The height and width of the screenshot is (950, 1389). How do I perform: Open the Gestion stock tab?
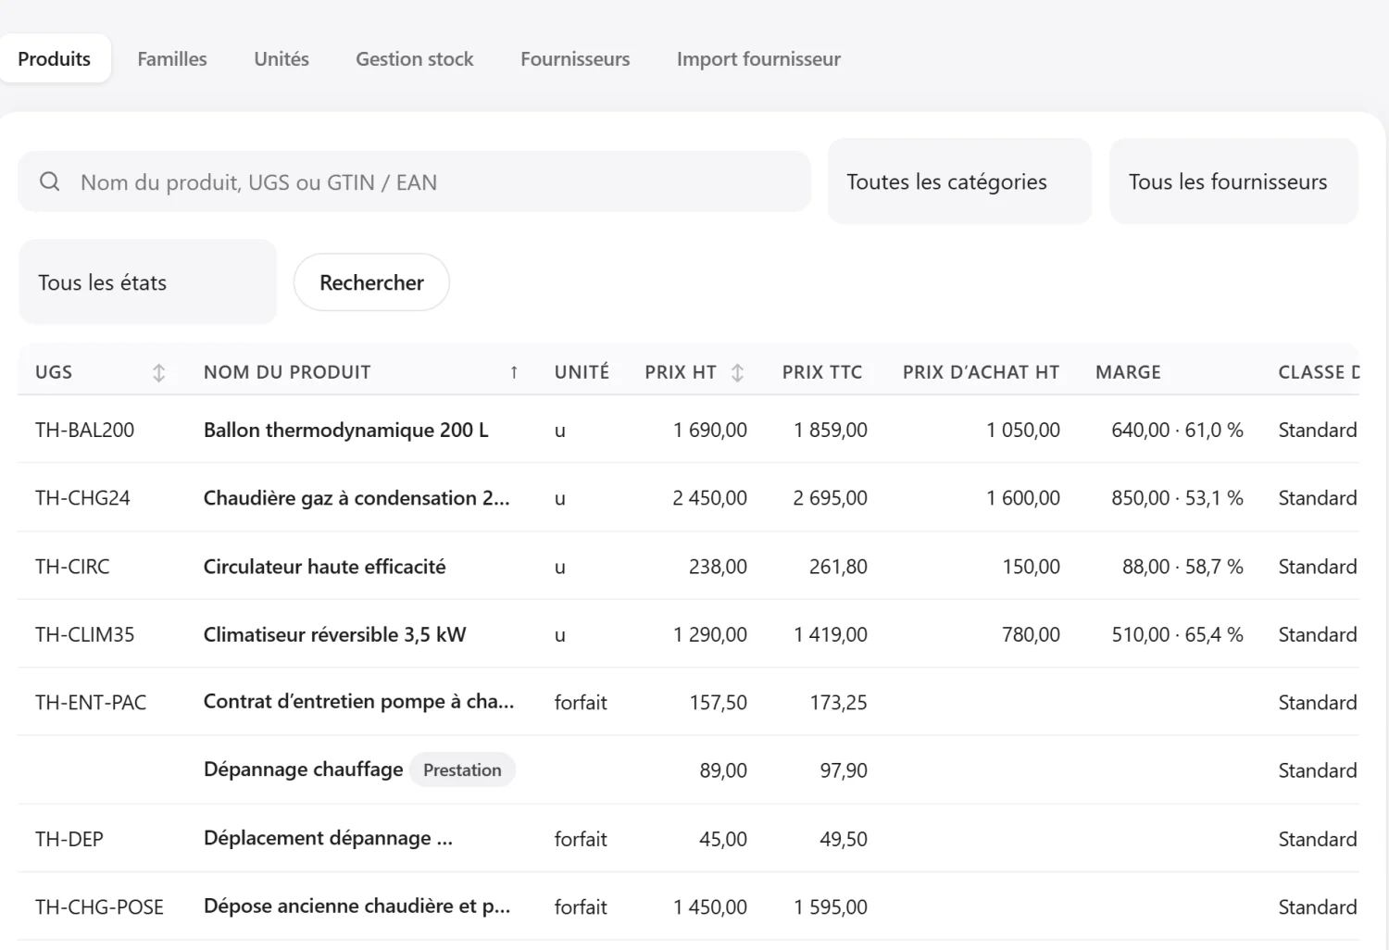[x=415, y=58]
